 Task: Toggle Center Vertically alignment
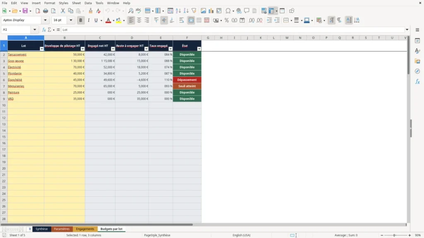[x=164, y=20]
